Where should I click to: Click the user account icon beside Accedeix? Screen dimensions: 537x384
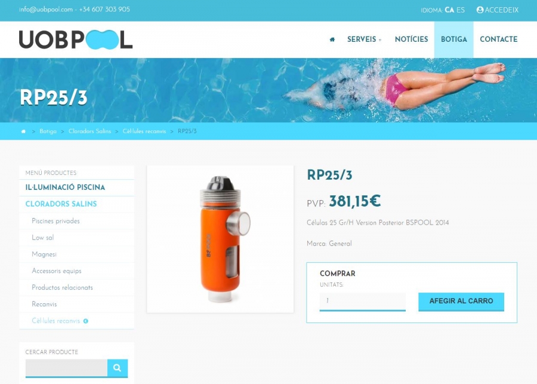pyautogui.click(x=480, y=10)
